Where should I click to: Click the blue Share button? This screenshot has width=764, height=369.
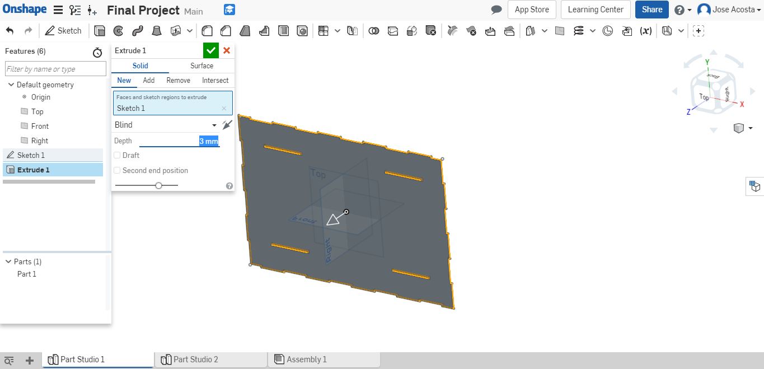point(652,10)
